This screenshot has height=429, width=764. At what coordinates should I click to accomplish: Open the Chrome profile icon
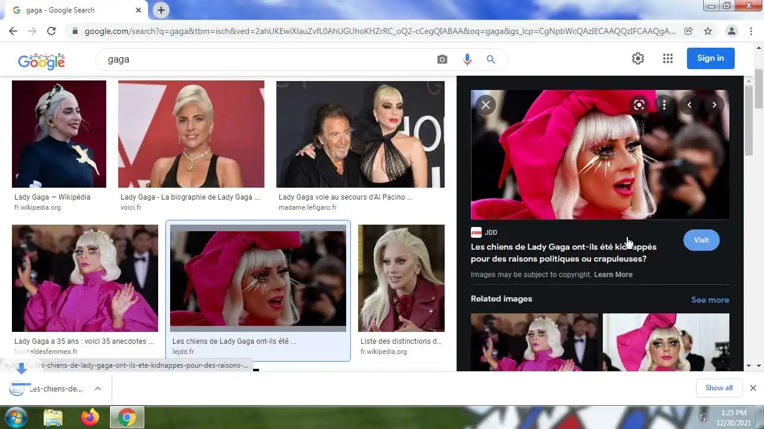pos(731,31)
